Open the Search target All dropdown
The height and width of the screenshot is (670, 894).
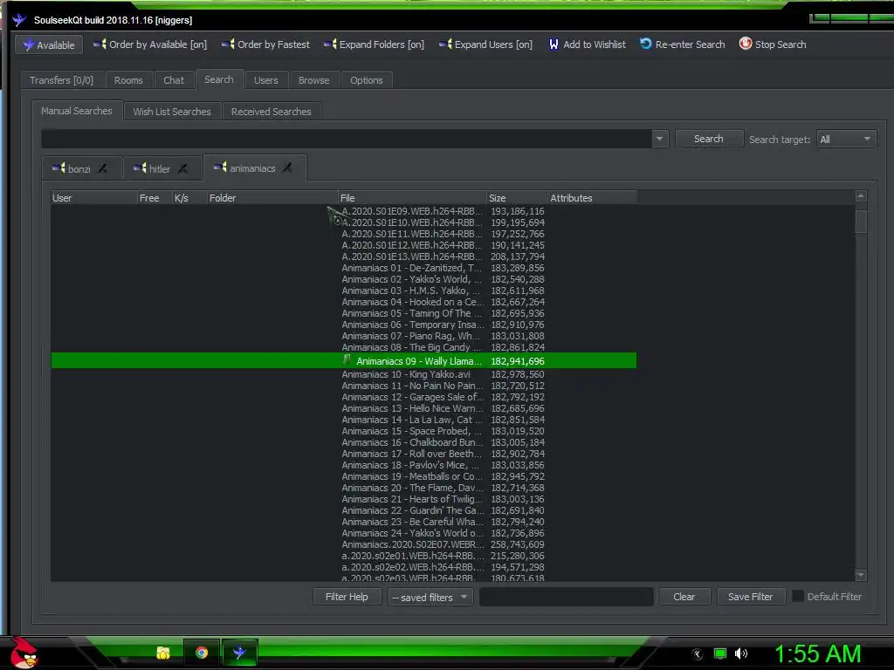(846, 139)
